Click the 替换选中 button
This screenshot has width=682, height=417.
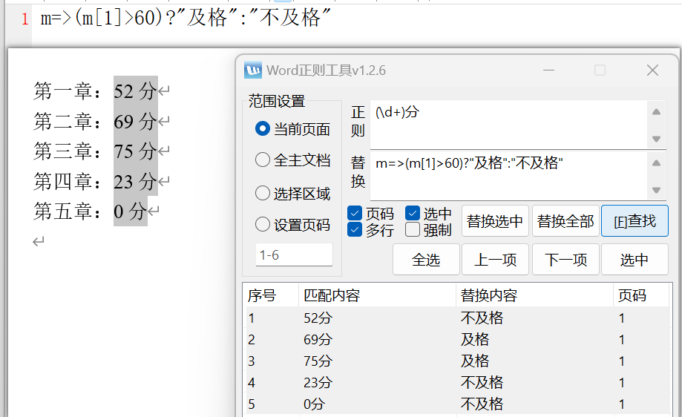pos(495,221)
